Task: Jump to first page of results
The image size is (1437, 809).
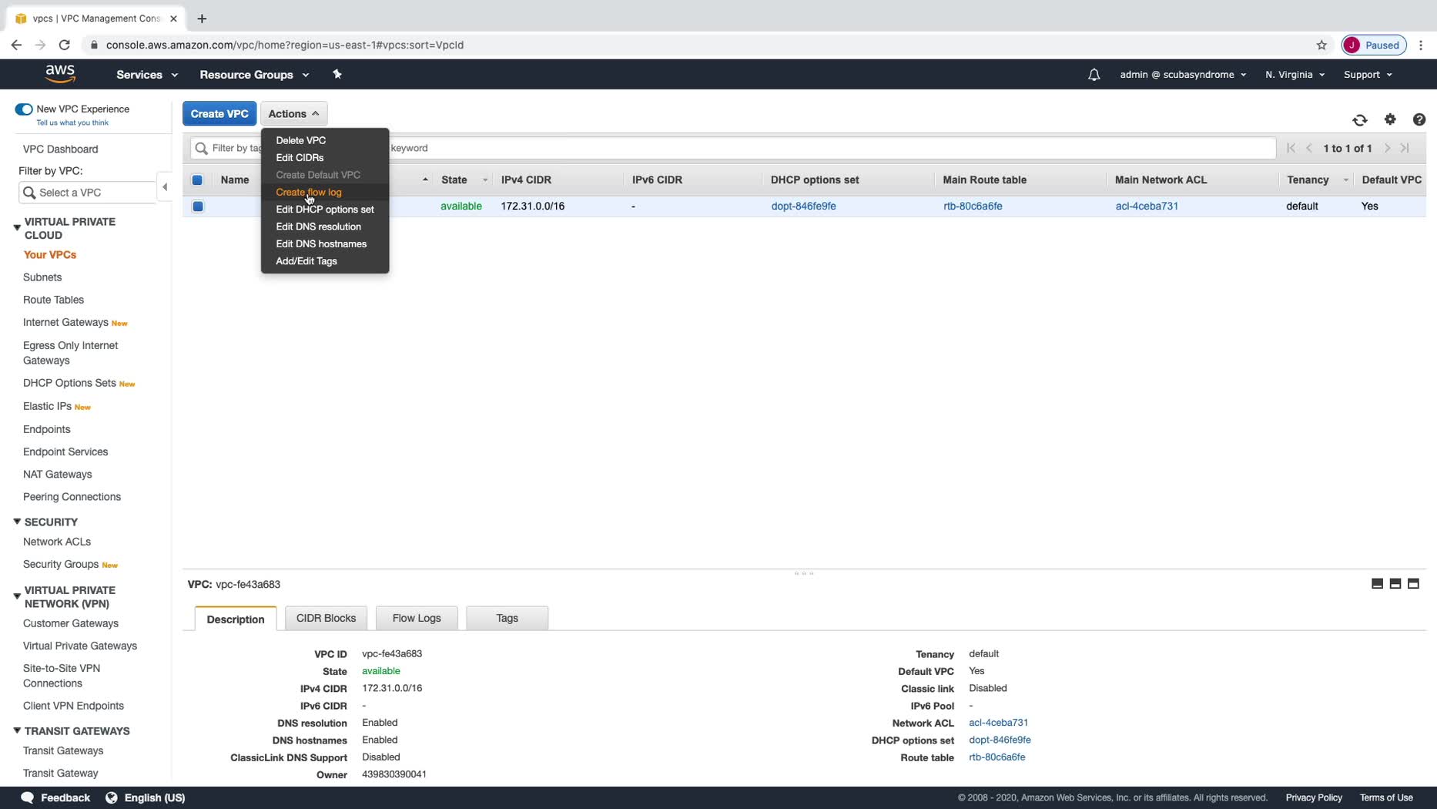Action: click(1291, 148)
